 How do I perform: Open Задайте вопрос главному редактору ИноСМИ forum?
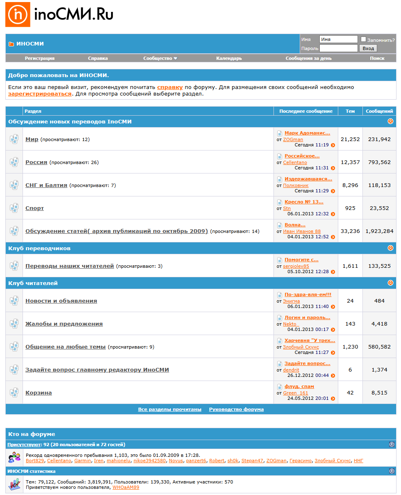(97, 370)
